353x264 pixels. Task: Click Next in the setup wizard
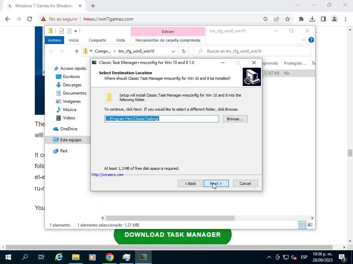click(x=216, y=184)
